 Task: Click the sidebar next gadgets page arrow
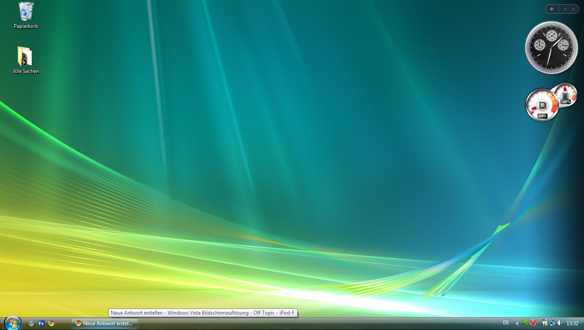click(x=573, y=9)
